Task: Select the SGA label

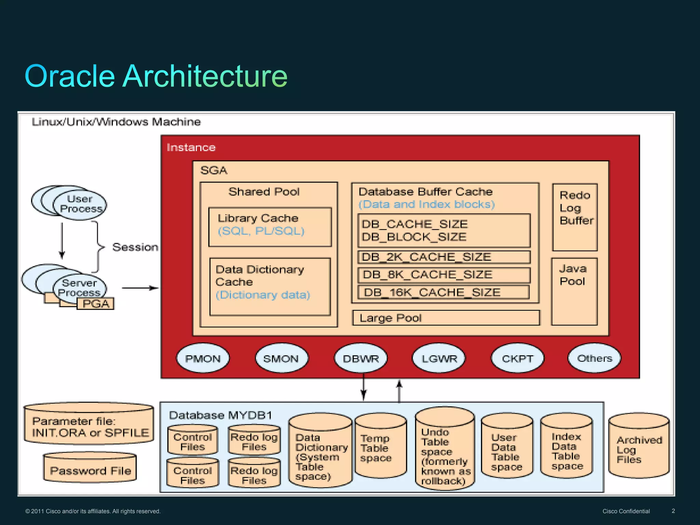Action: (214, 170)
